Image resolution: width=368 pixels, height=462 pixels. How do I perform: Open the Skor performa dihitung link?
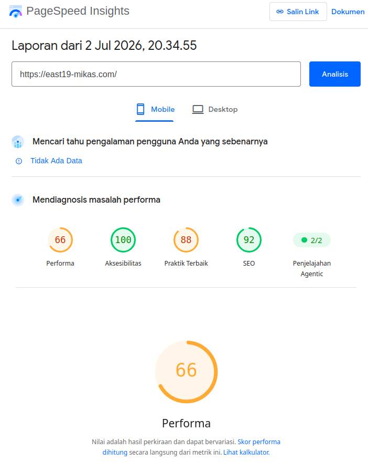click(x=191, y=447)
